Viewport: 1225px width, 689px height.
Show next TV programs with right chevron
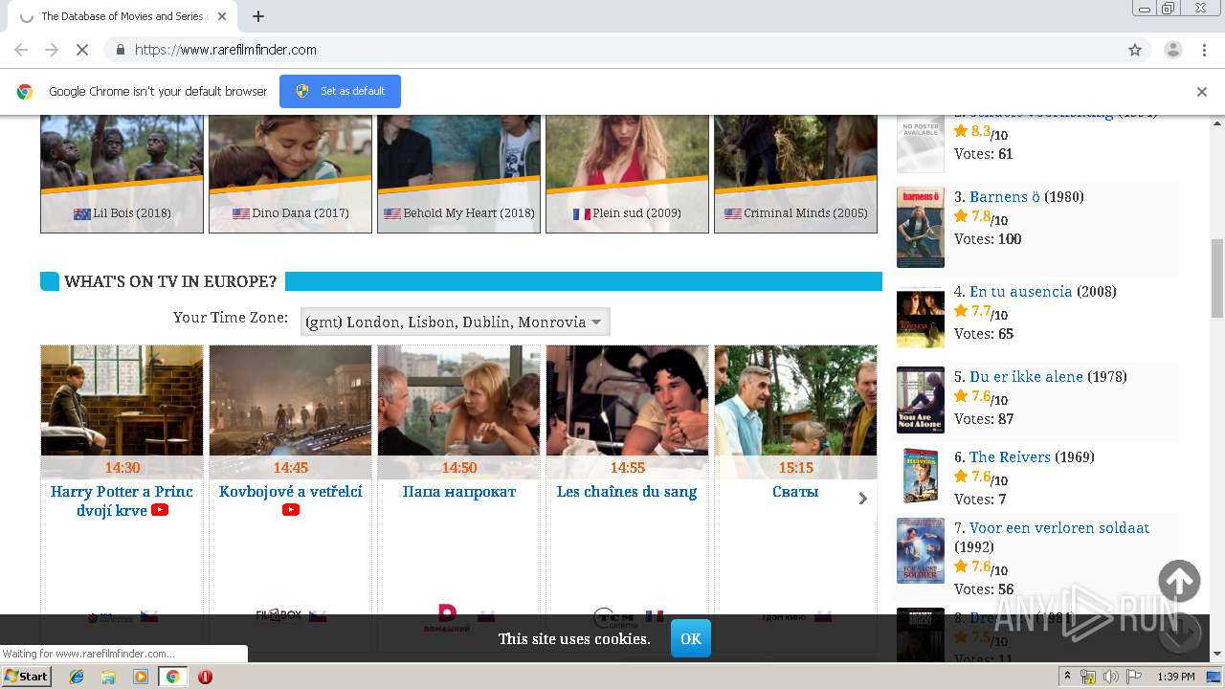coord(862,499)
